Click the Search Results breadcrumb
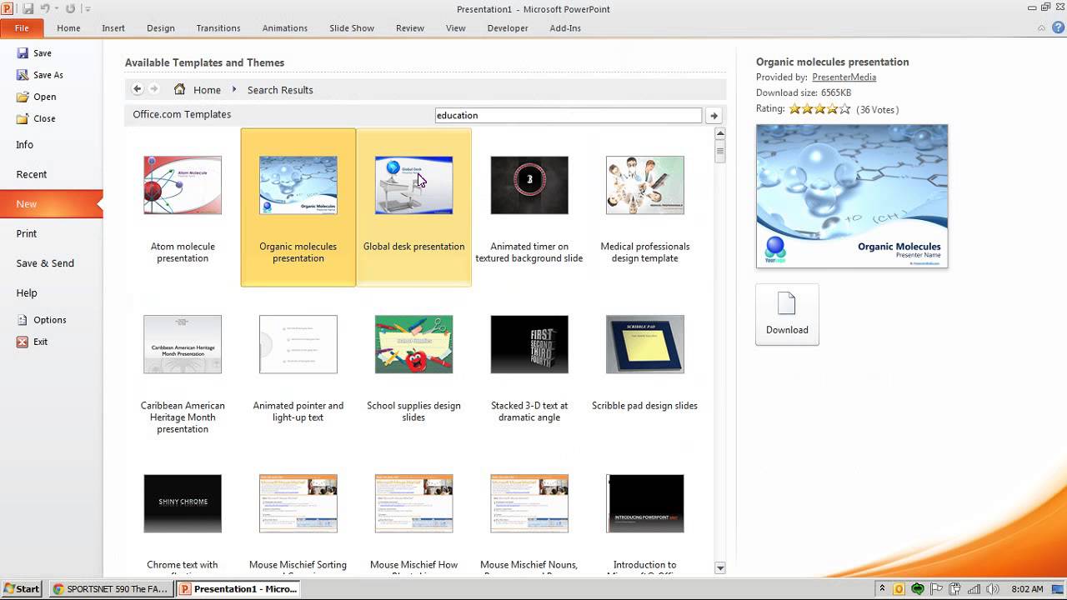 (280, 90)
